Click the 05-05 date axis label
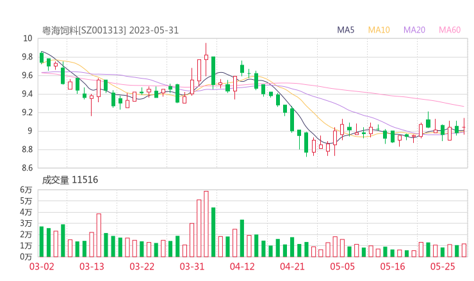The height and width of the screenshot is (281, 474). [x=342, y=266]
